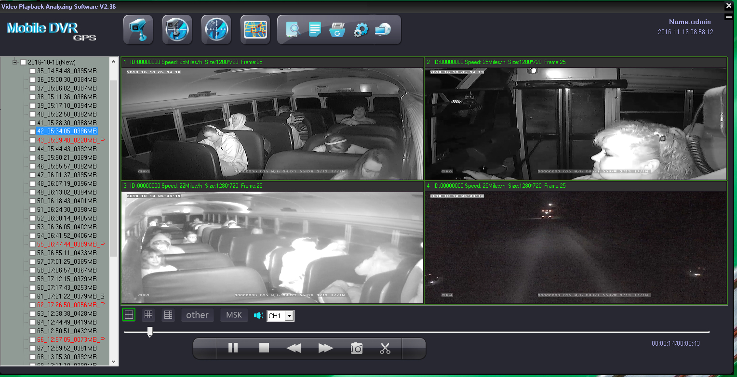
Task: Click the scissors clip video icon
Action: click(x=385, y=348)
